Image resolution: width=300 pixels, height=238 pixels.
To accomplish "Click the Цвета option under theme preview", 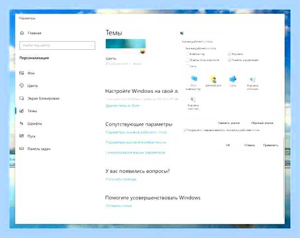I will click(111, 59).
